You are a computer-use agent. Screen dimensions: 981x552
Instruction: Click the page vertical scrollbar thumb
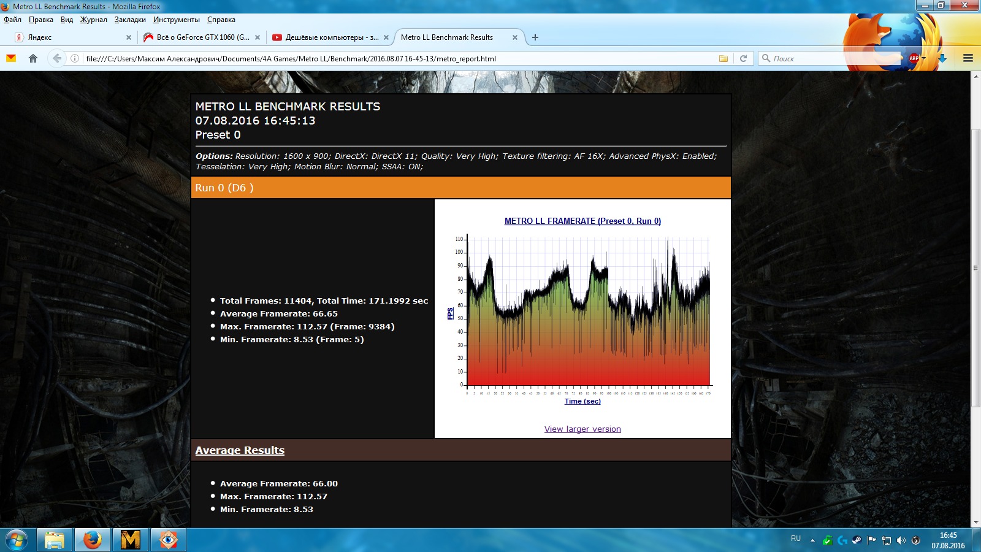click(976, 267)
